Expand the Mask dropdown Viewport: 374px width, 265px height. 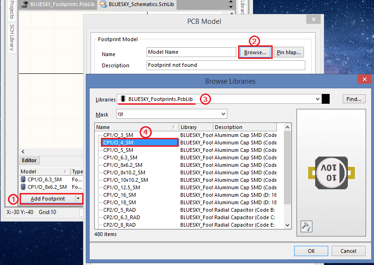point(223,114)
